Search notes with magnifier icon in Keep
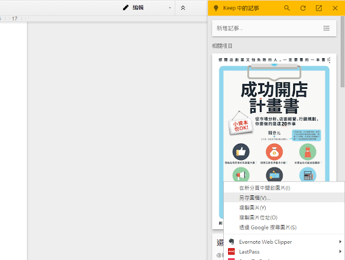This screenshot has width=345, height=260. (x=287, y=8)
